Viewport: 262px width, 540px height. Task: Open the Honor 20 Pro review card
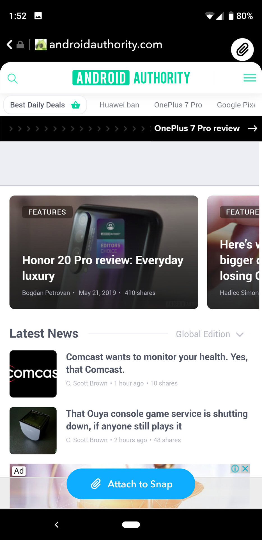tap(104, 252)
